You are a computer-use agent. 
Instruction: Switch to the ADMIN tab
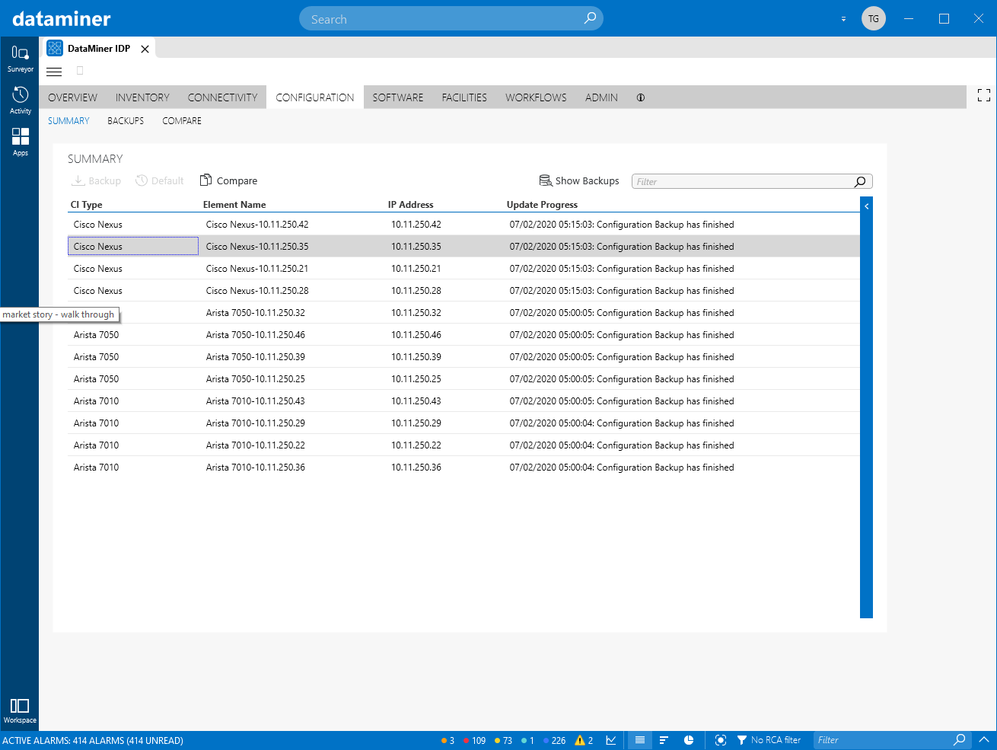[601, 97]
